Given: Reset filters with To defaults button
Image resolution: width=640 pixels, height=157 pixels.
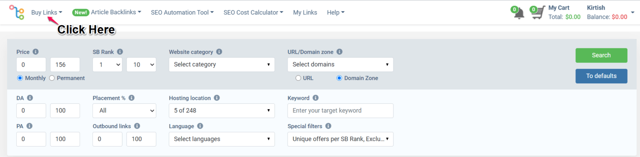Looking at the screenshot, I should click(601, 76).
